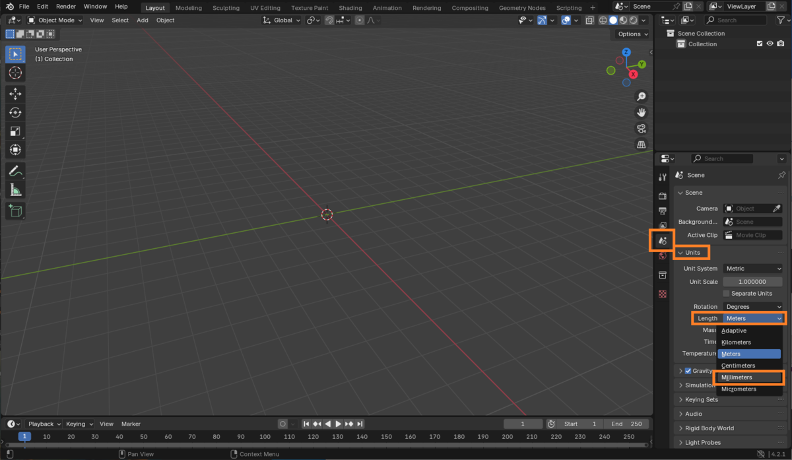The height and width of the screenshot is (460, 792).
Task: Click the Blender logo menu icon
Action: [x=10, y=7]
